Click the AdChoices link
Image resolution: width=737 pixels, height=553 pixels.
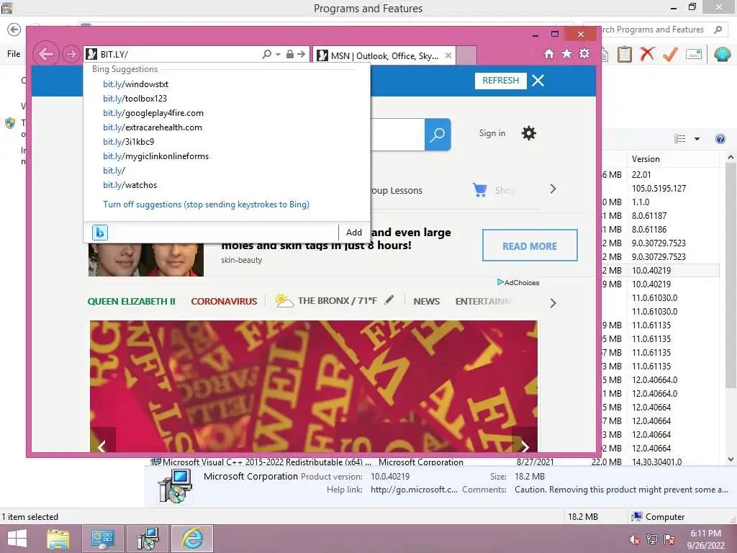tap(518, 282)
